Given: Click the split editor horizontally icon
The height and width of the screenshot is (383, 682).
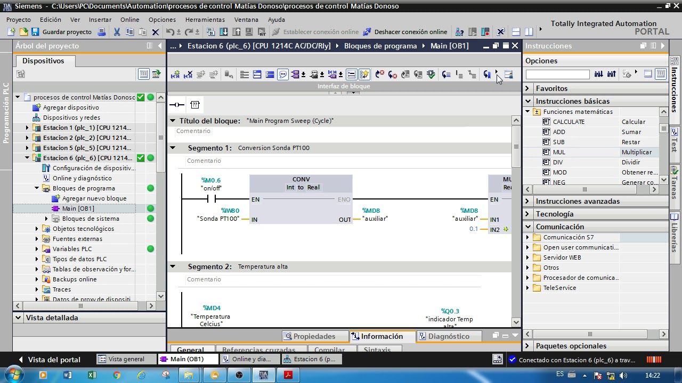Looking at the screenshot, I should pyautogui.click(x=516, y=32).
